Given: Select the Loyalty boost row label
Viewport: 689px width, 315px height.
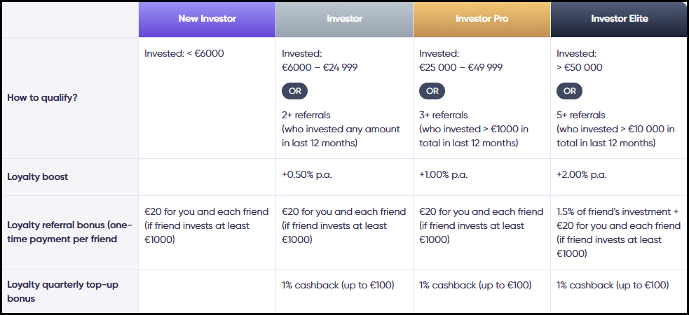Looking at the screenshot, I should (37, 177).
